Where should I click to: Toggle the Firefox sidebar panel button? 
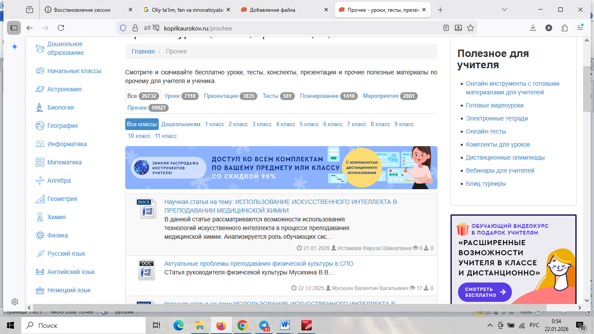coord(14,28)
